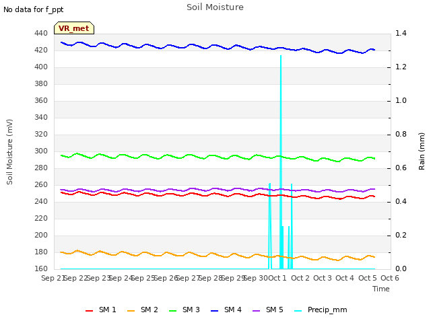This screenshot has height=323, width=431.
Task: Click the Rain (mm) axis title
Action: coord(422,151)
